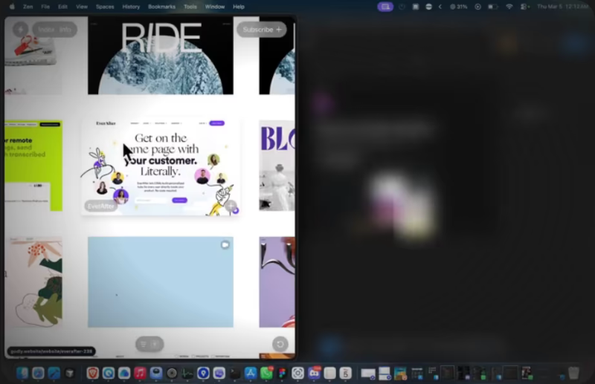
Task: Launch Music app from the Dock
Action: 140,373
